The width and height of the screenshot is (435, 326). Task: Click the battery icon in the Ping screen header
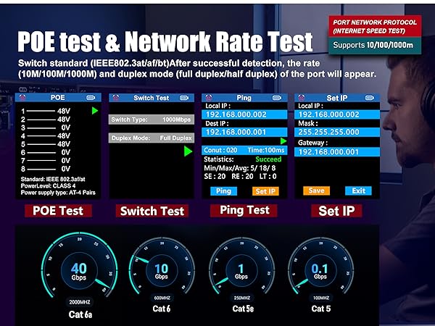277,98
